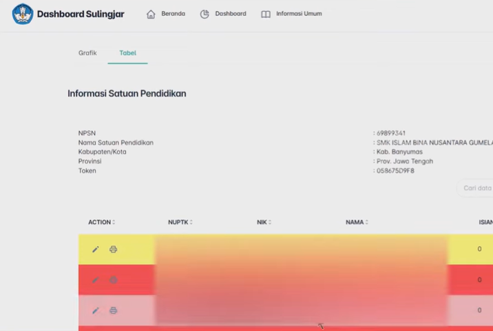The height and width of the screenshot is (331, 493).
Task: Sort table by ACTION column arrows
Action: (114, 222)
